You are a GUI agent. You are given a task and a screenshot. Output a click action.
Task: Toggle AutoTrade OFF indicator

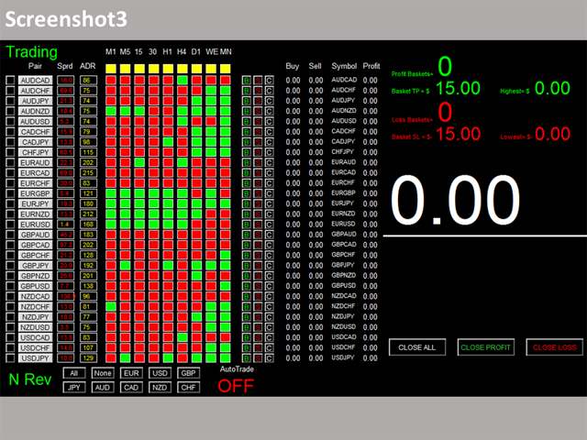tap(236, 385)
